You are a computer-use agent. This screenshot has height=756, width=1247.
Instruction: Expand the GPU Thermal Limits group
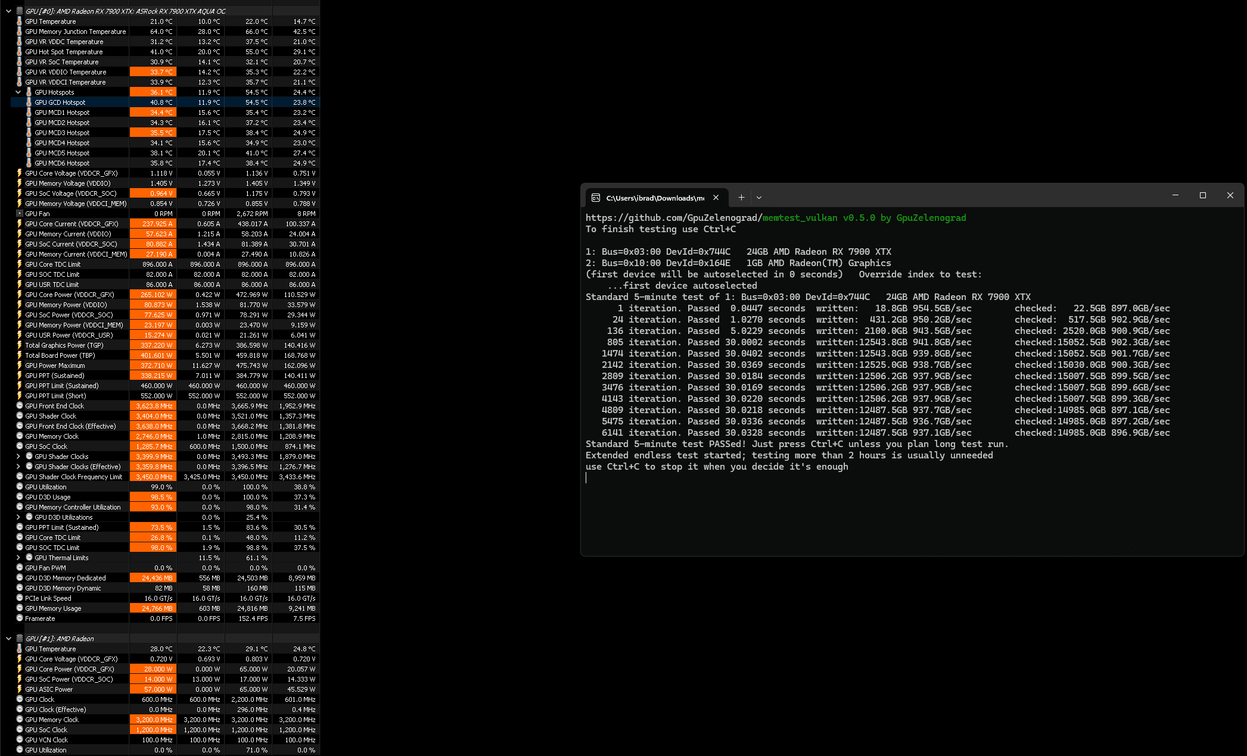[18, 558]
